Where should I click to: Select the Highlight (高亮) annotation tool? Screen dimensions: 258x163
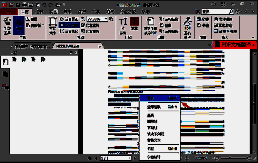(x=134, y=24)
